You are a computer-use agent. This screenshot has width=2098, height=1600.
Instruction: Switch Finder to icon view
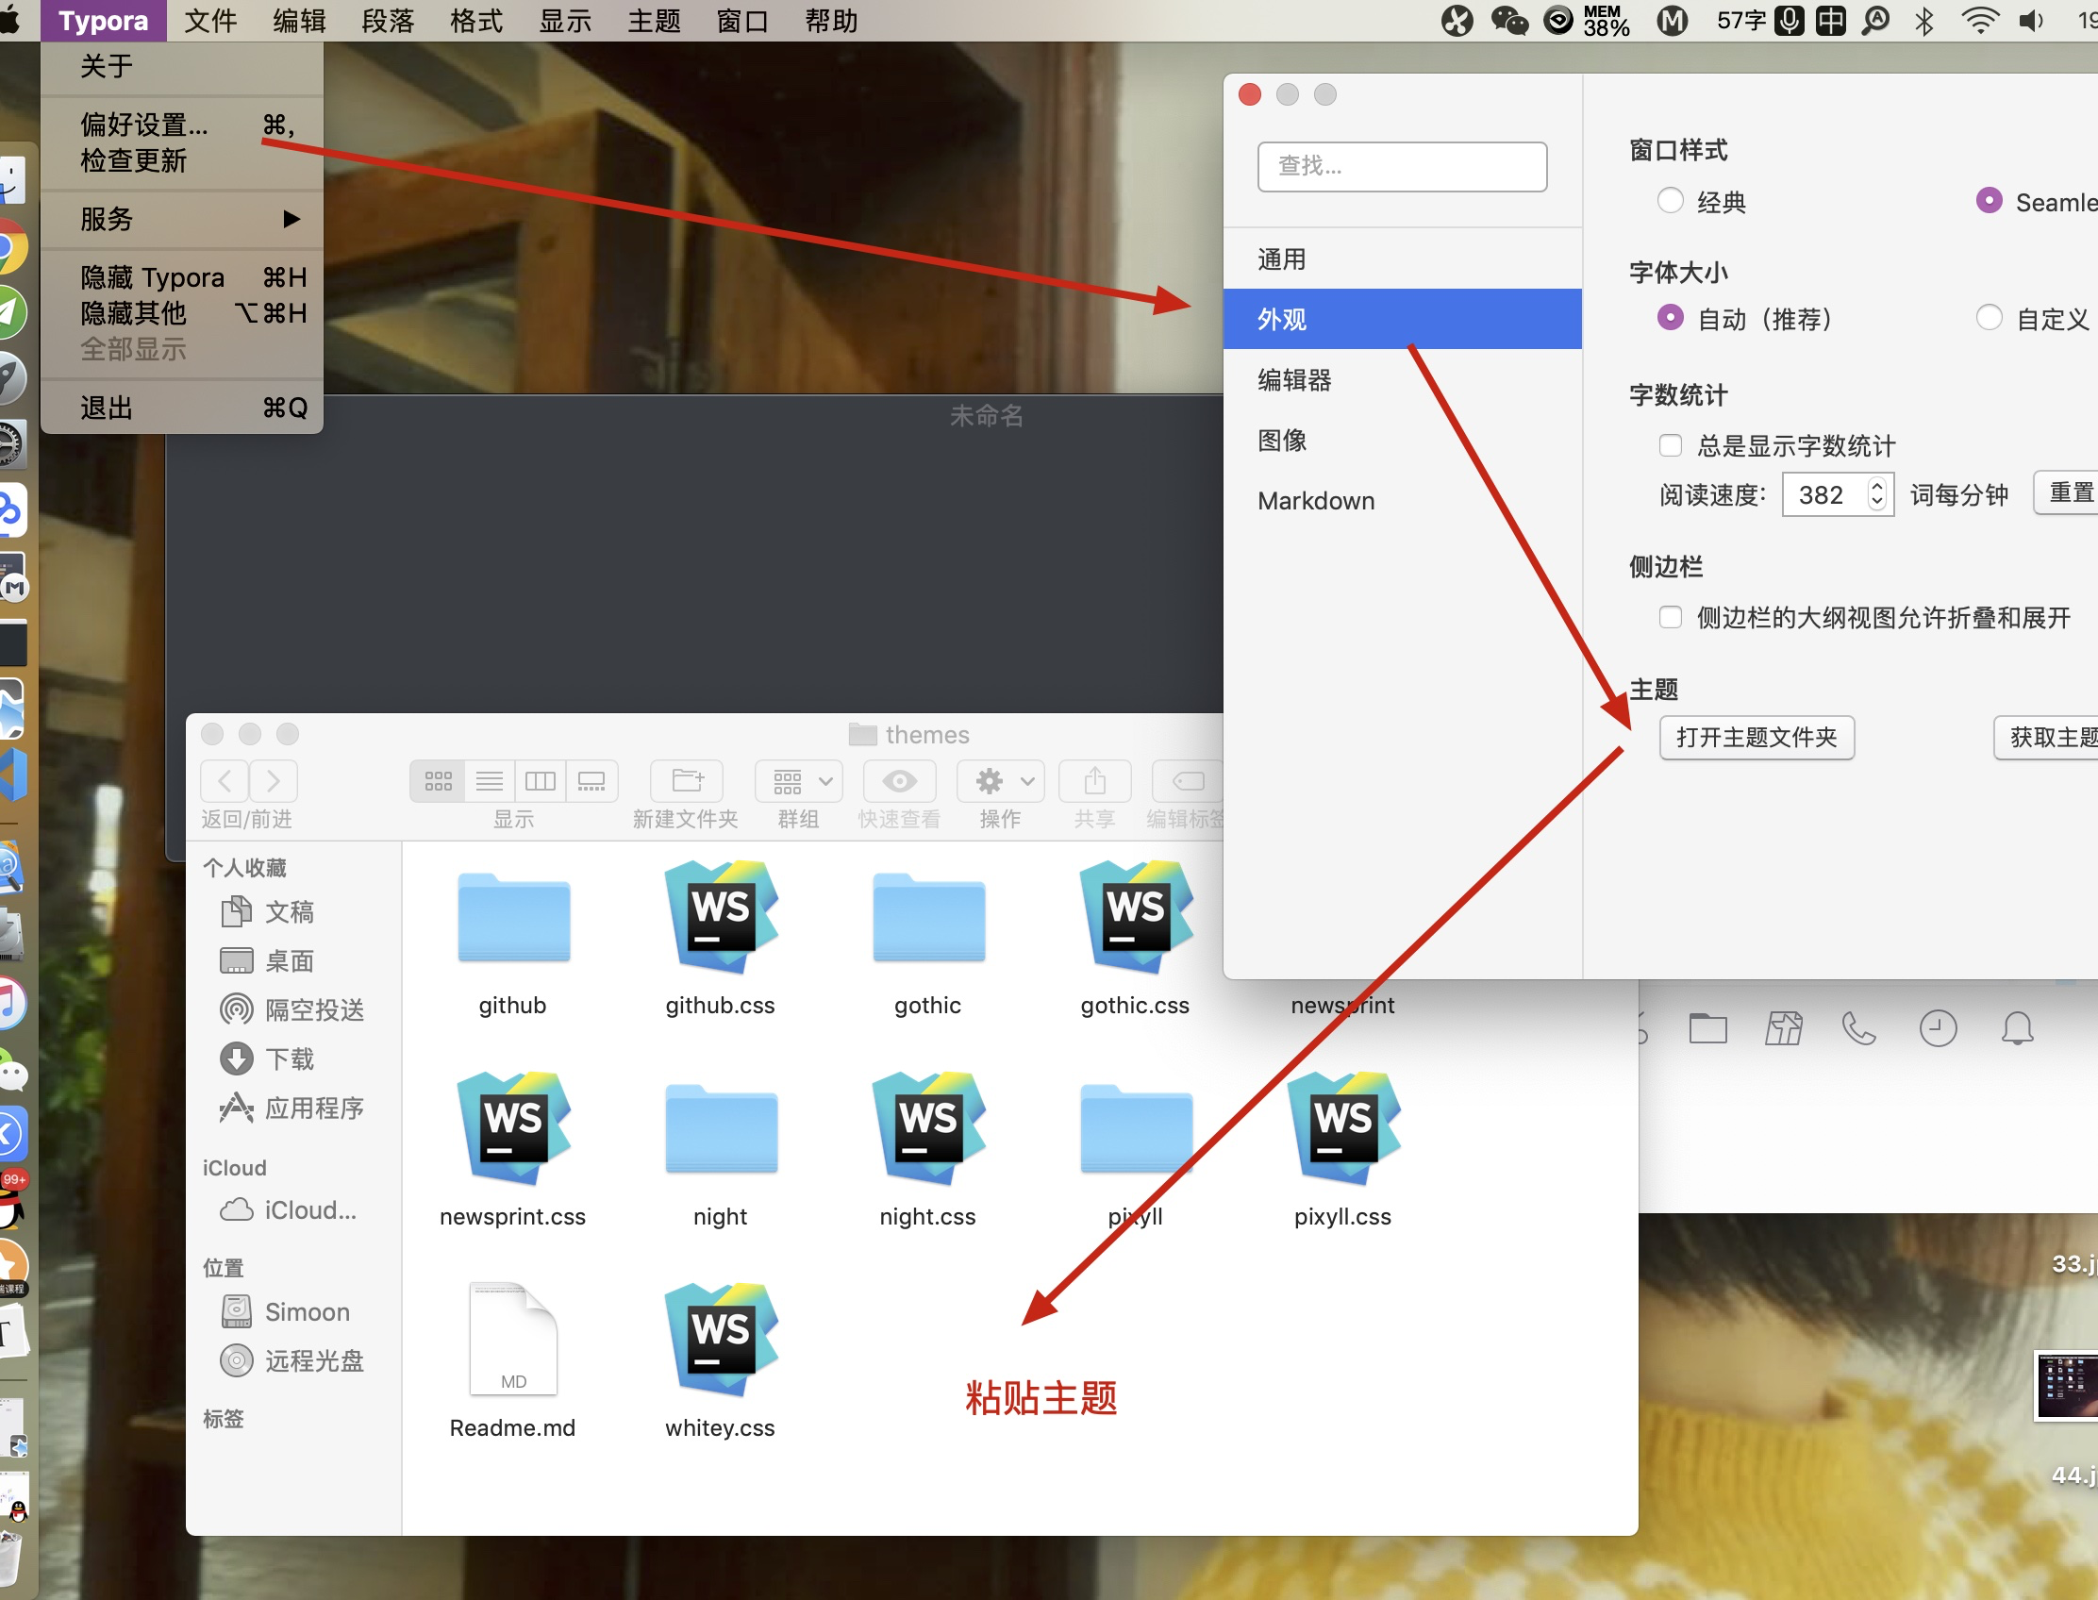tap(437, 782)
